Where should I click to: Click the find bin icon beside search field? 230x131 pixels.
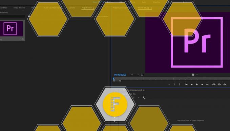tap(29, 16)
